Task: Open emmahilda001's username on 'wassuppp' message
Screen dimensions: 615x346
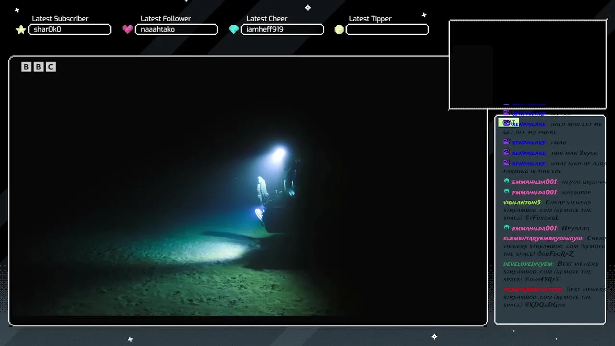Action: point(535,193)
